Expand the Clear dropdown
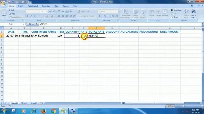Image resolution: width=204 pixels, height=114 pixels. click(179, 17)
